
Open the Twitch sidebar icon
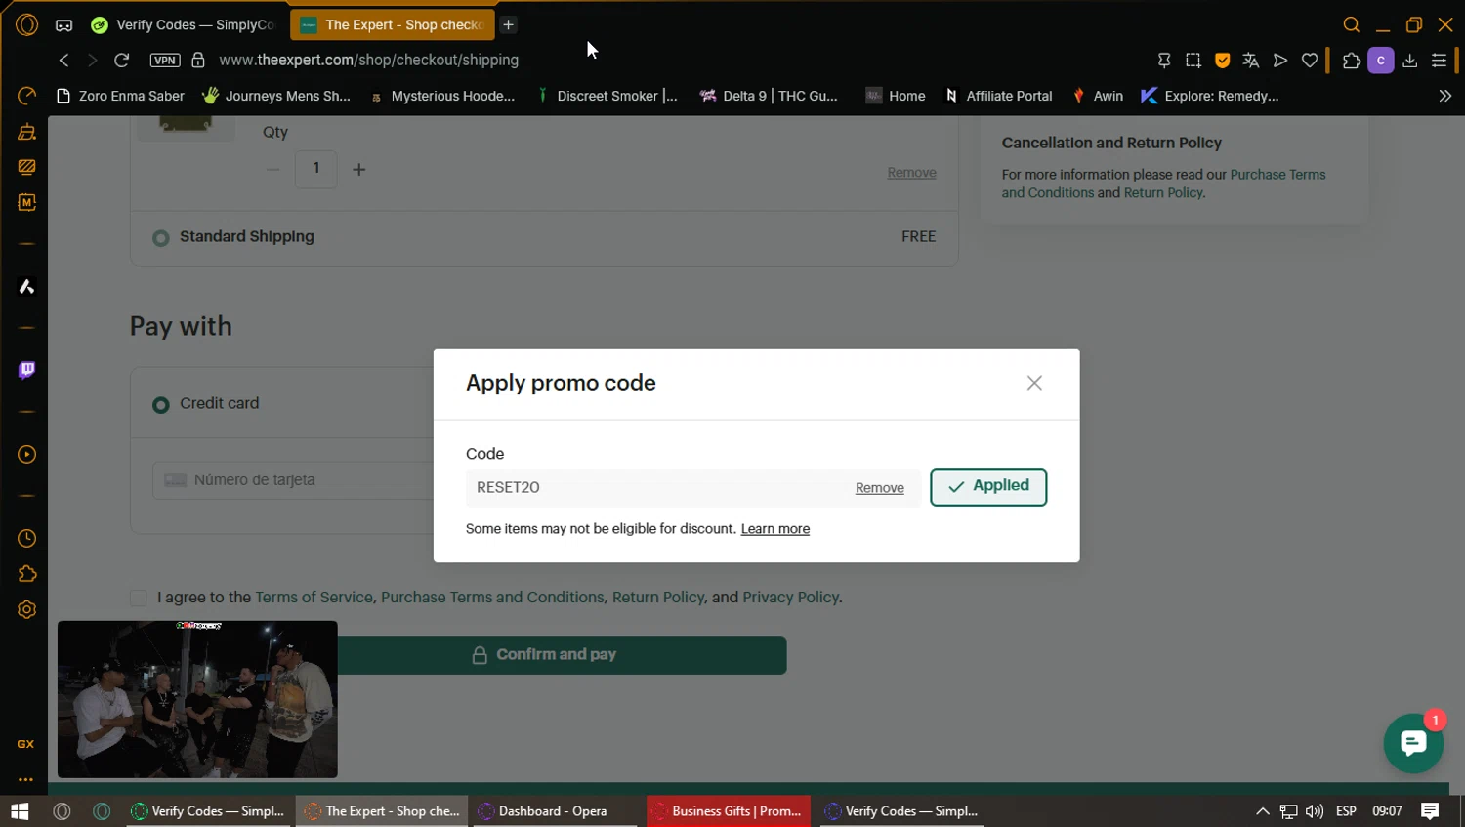(27, 370)
